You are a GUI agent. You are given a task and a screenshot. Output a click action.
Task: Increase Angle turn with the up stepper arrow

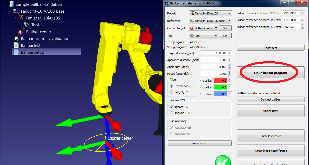click(x=230, y=66)
